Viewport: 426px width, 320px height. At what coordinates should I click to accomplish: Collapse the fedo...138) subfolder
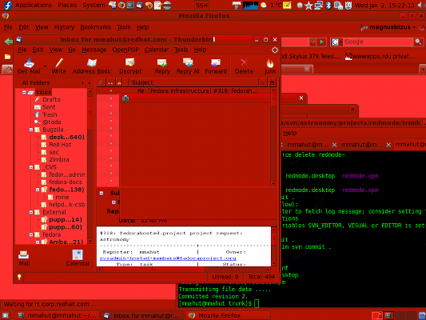(x=38, y=190)
